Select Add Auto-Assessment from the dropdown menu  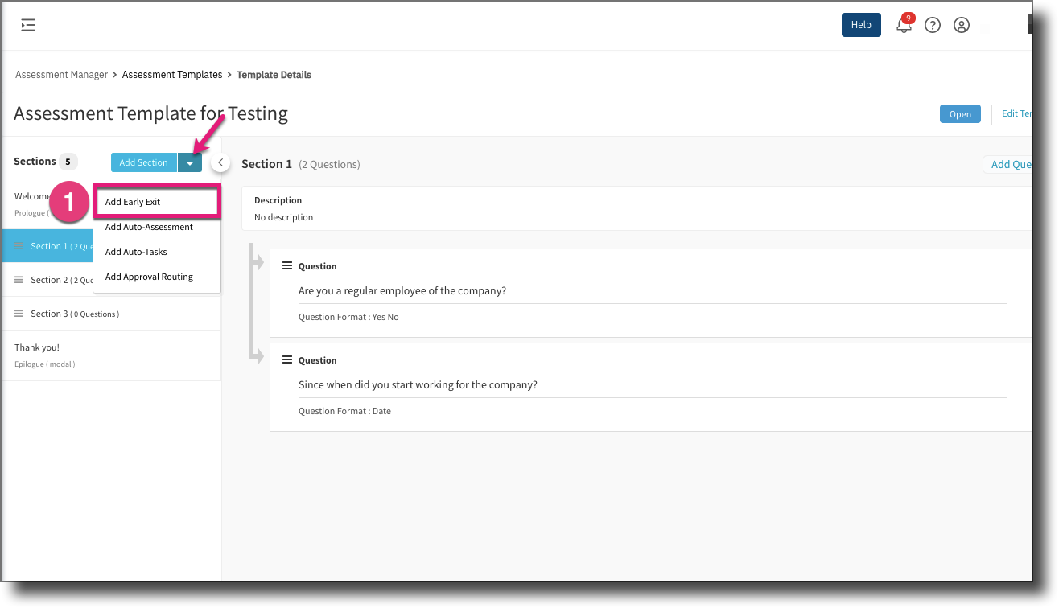point(150,227)
